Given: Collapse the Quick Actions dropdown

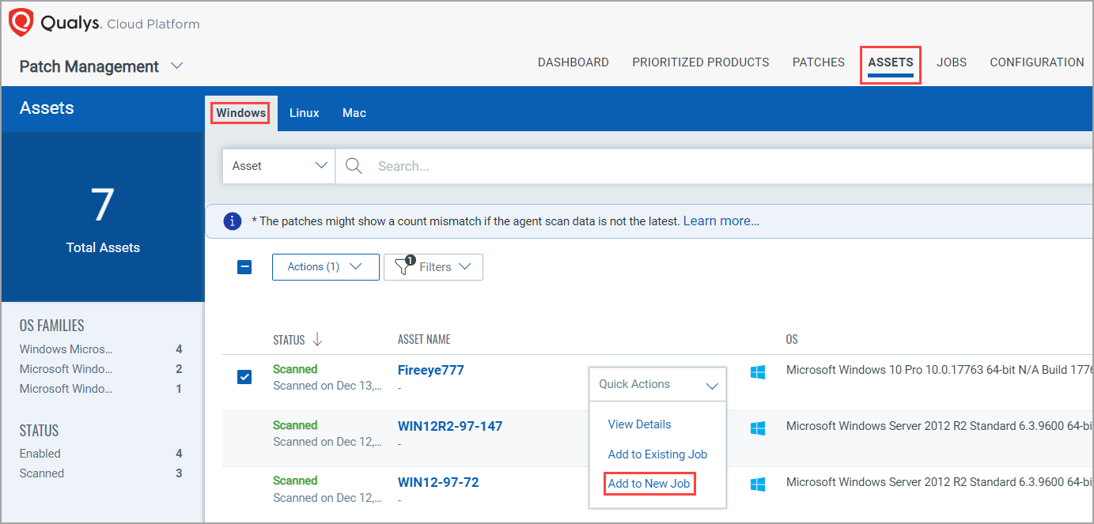Looking at the screenshot, I should [658, 385].
